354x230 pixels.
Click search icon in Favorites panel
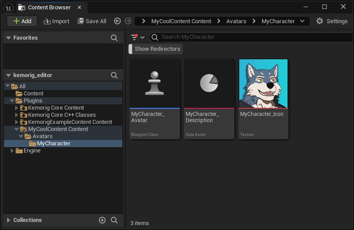click(114, 38)
